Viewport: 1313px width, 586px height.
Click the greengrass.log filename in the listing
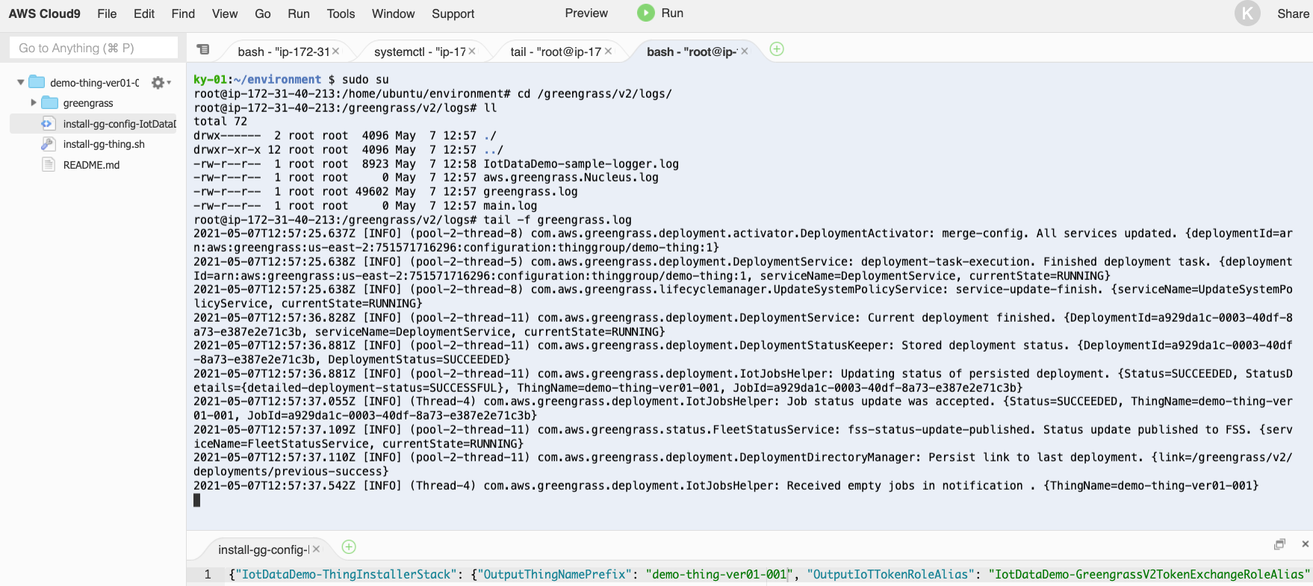530,191
